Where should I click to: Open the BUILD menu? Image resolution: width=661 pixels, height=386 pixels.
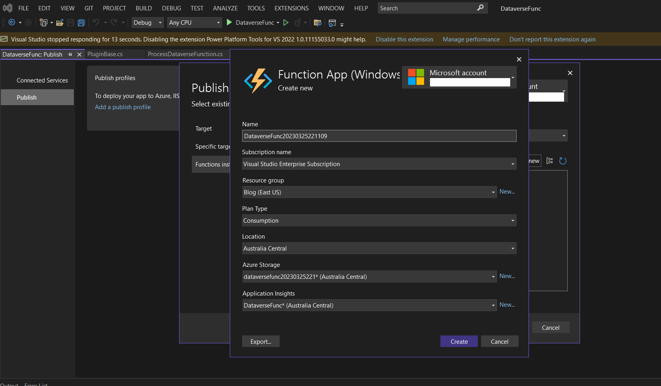[144, 8]
